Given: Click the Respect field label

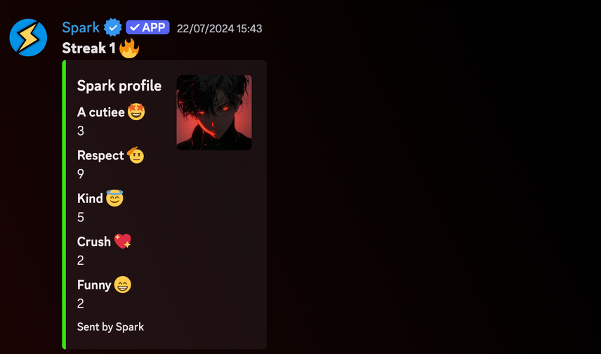Looking at the screenshot, I should 100,155.
